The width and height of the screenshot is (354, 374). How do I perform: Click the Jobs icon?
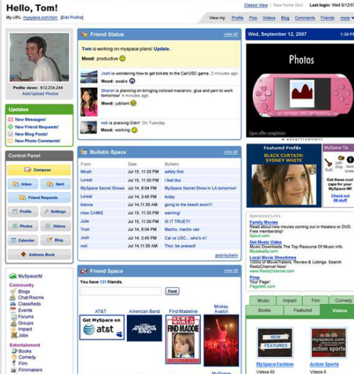point(14,335)
